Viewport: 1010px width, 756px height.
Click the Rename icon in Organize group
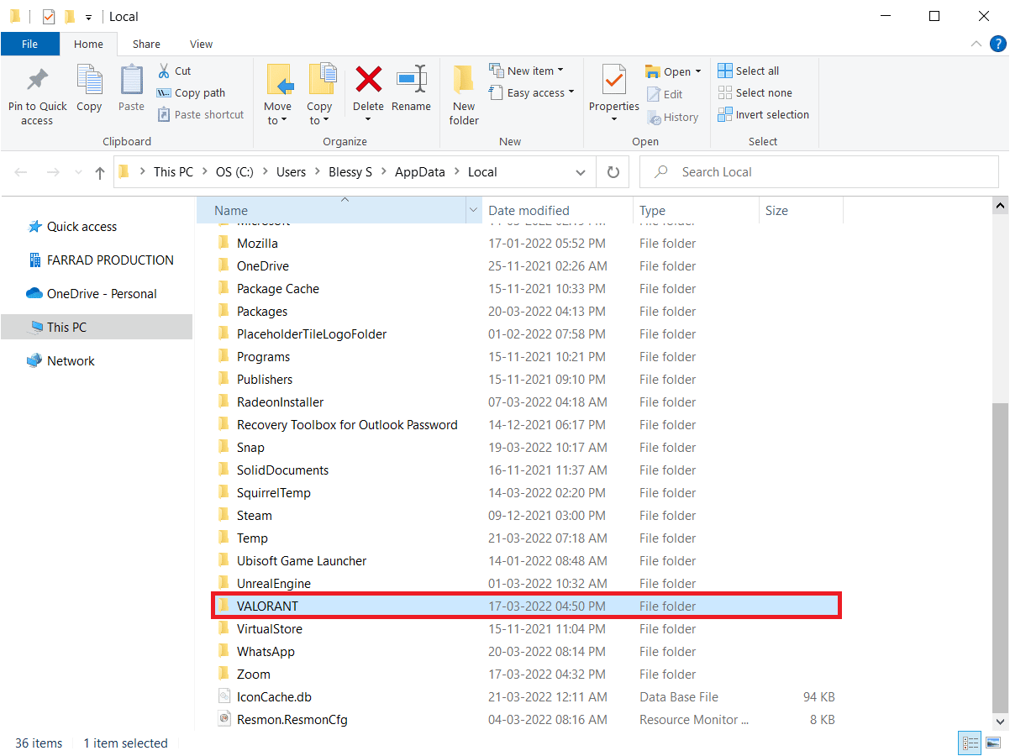click(411, 80)
